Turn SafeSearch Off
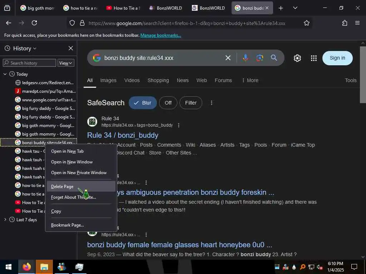 point(168,103)
